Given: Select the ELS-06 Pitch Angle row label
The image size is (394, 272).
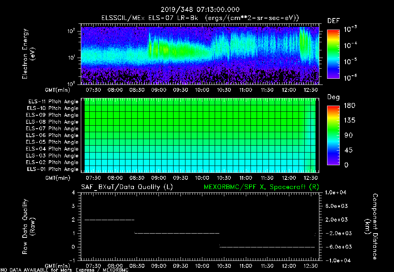Looking at the screenshot, I should pos(52,136).
